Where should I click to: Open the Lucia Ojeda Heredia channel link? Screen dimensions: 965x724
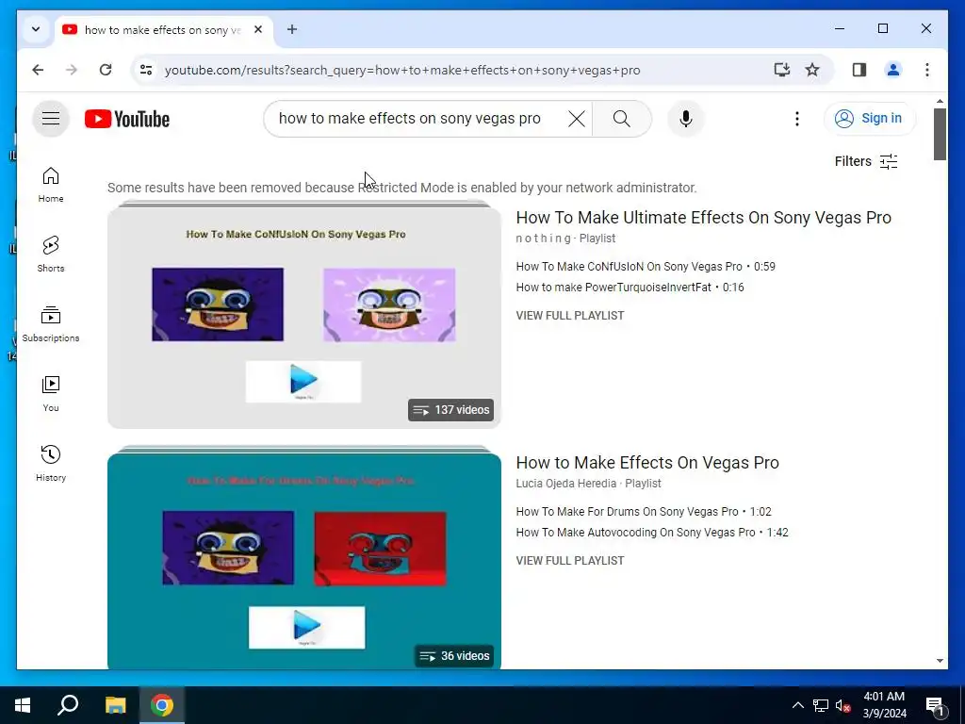[x=566, y=484]
